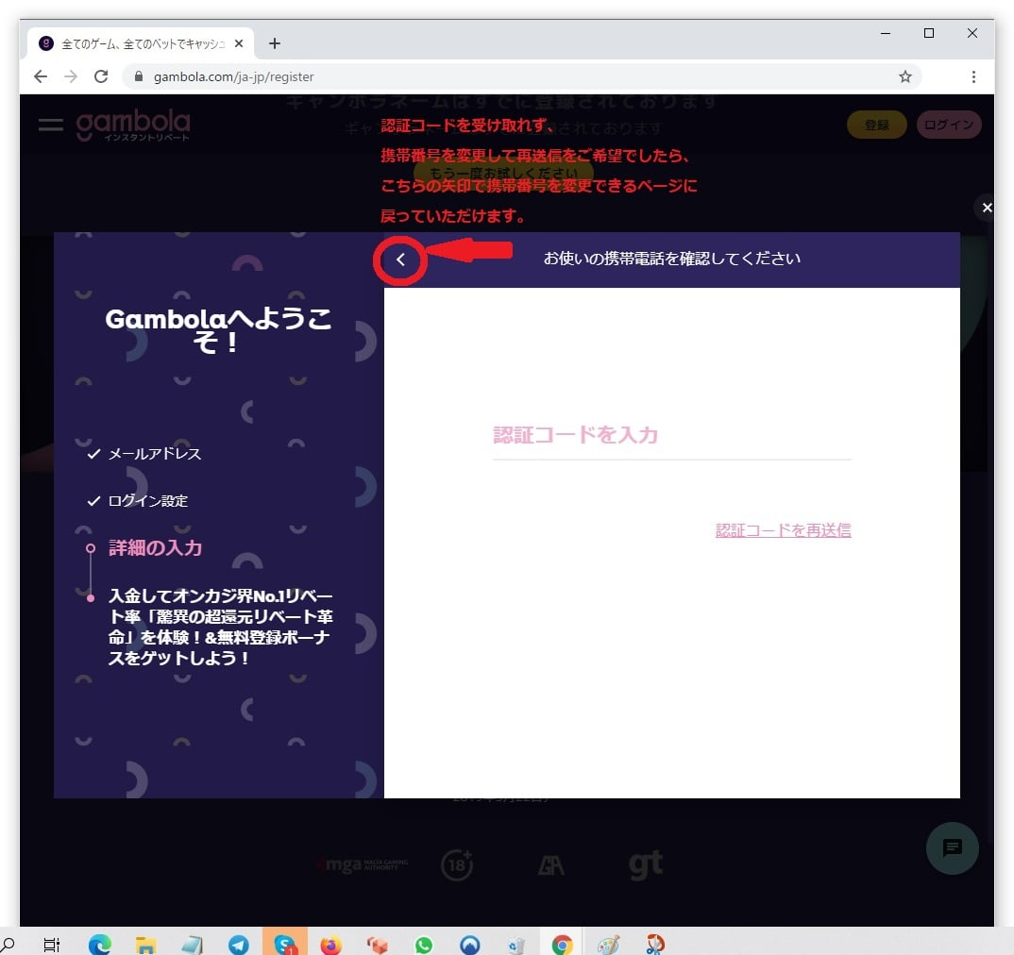
Task: Open the Chrome three-dot menu
Action: [x=973, y=77]
